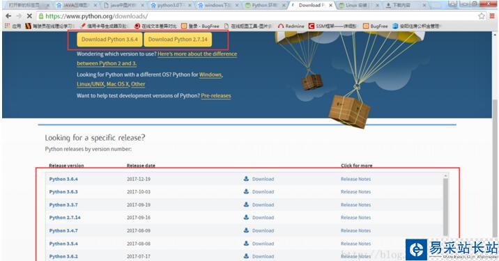Image resolution: width=499 pixels, height=261 pixels.
Task: Stop page loading with the X button
Action: tap(29, 16)
